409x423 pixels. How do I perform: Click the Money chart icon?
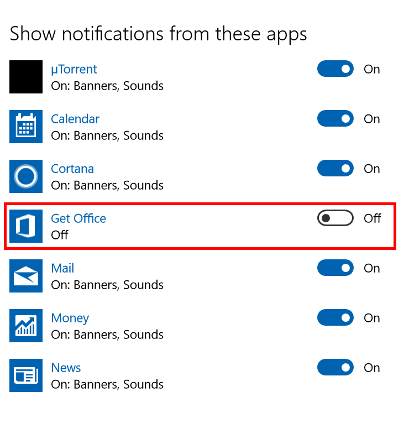click(x=26, y=326)
